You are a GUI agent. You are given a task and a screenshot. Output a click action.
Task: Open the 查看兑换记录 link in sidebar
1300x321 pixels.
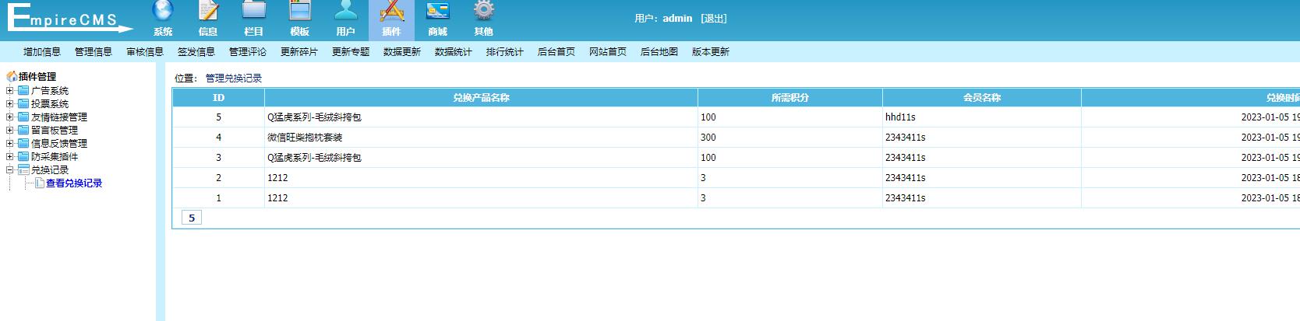[x=74, y=183]
